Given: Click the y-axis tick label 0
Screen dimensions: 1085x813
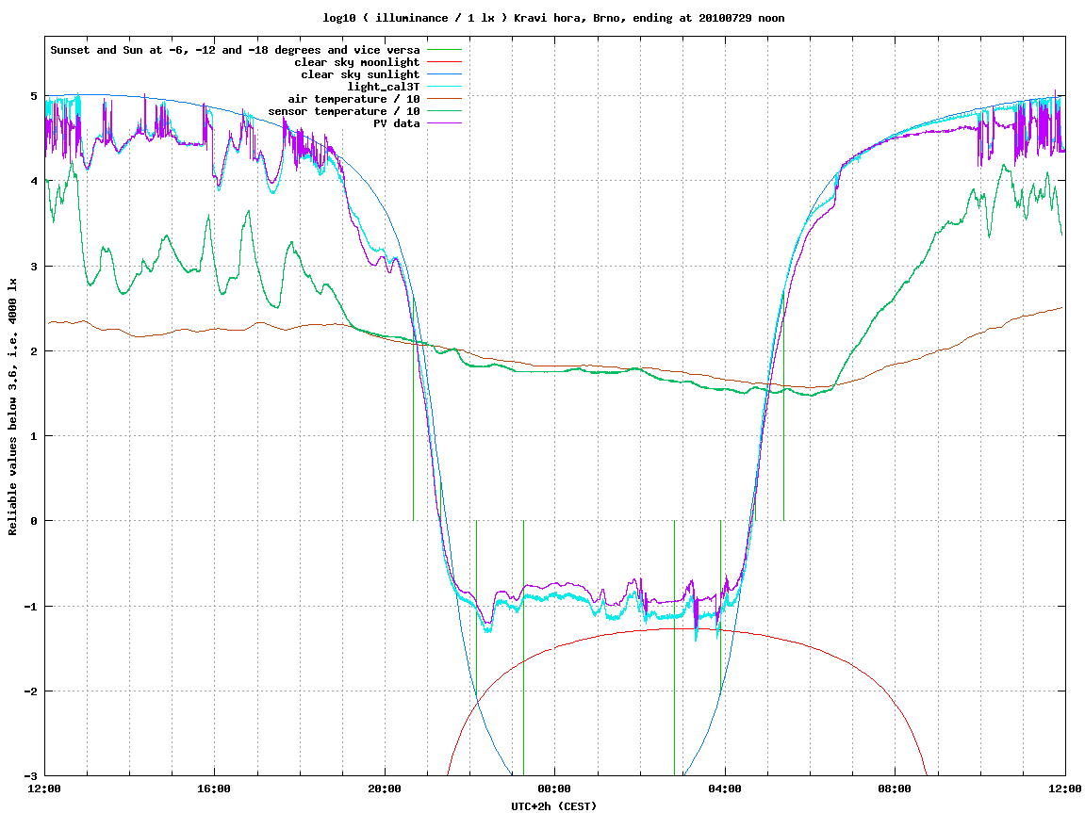Looking at the screenshot, I should (x=34, y=521).
